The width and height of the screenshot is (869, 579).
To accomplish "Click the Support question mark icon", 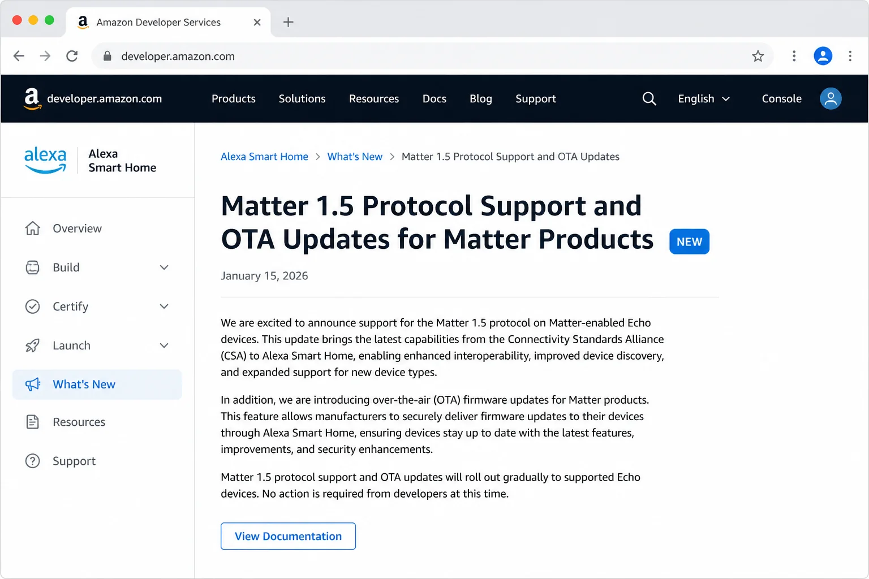I will tap(33, 461).
